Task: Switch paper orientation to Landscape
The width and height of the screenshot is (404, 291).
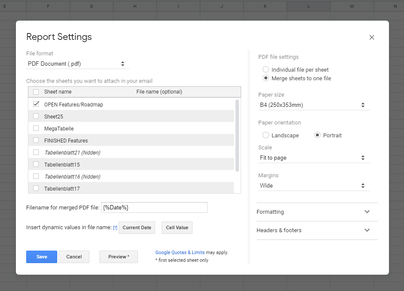Action: pyautogui.click(x=266, y=135)
